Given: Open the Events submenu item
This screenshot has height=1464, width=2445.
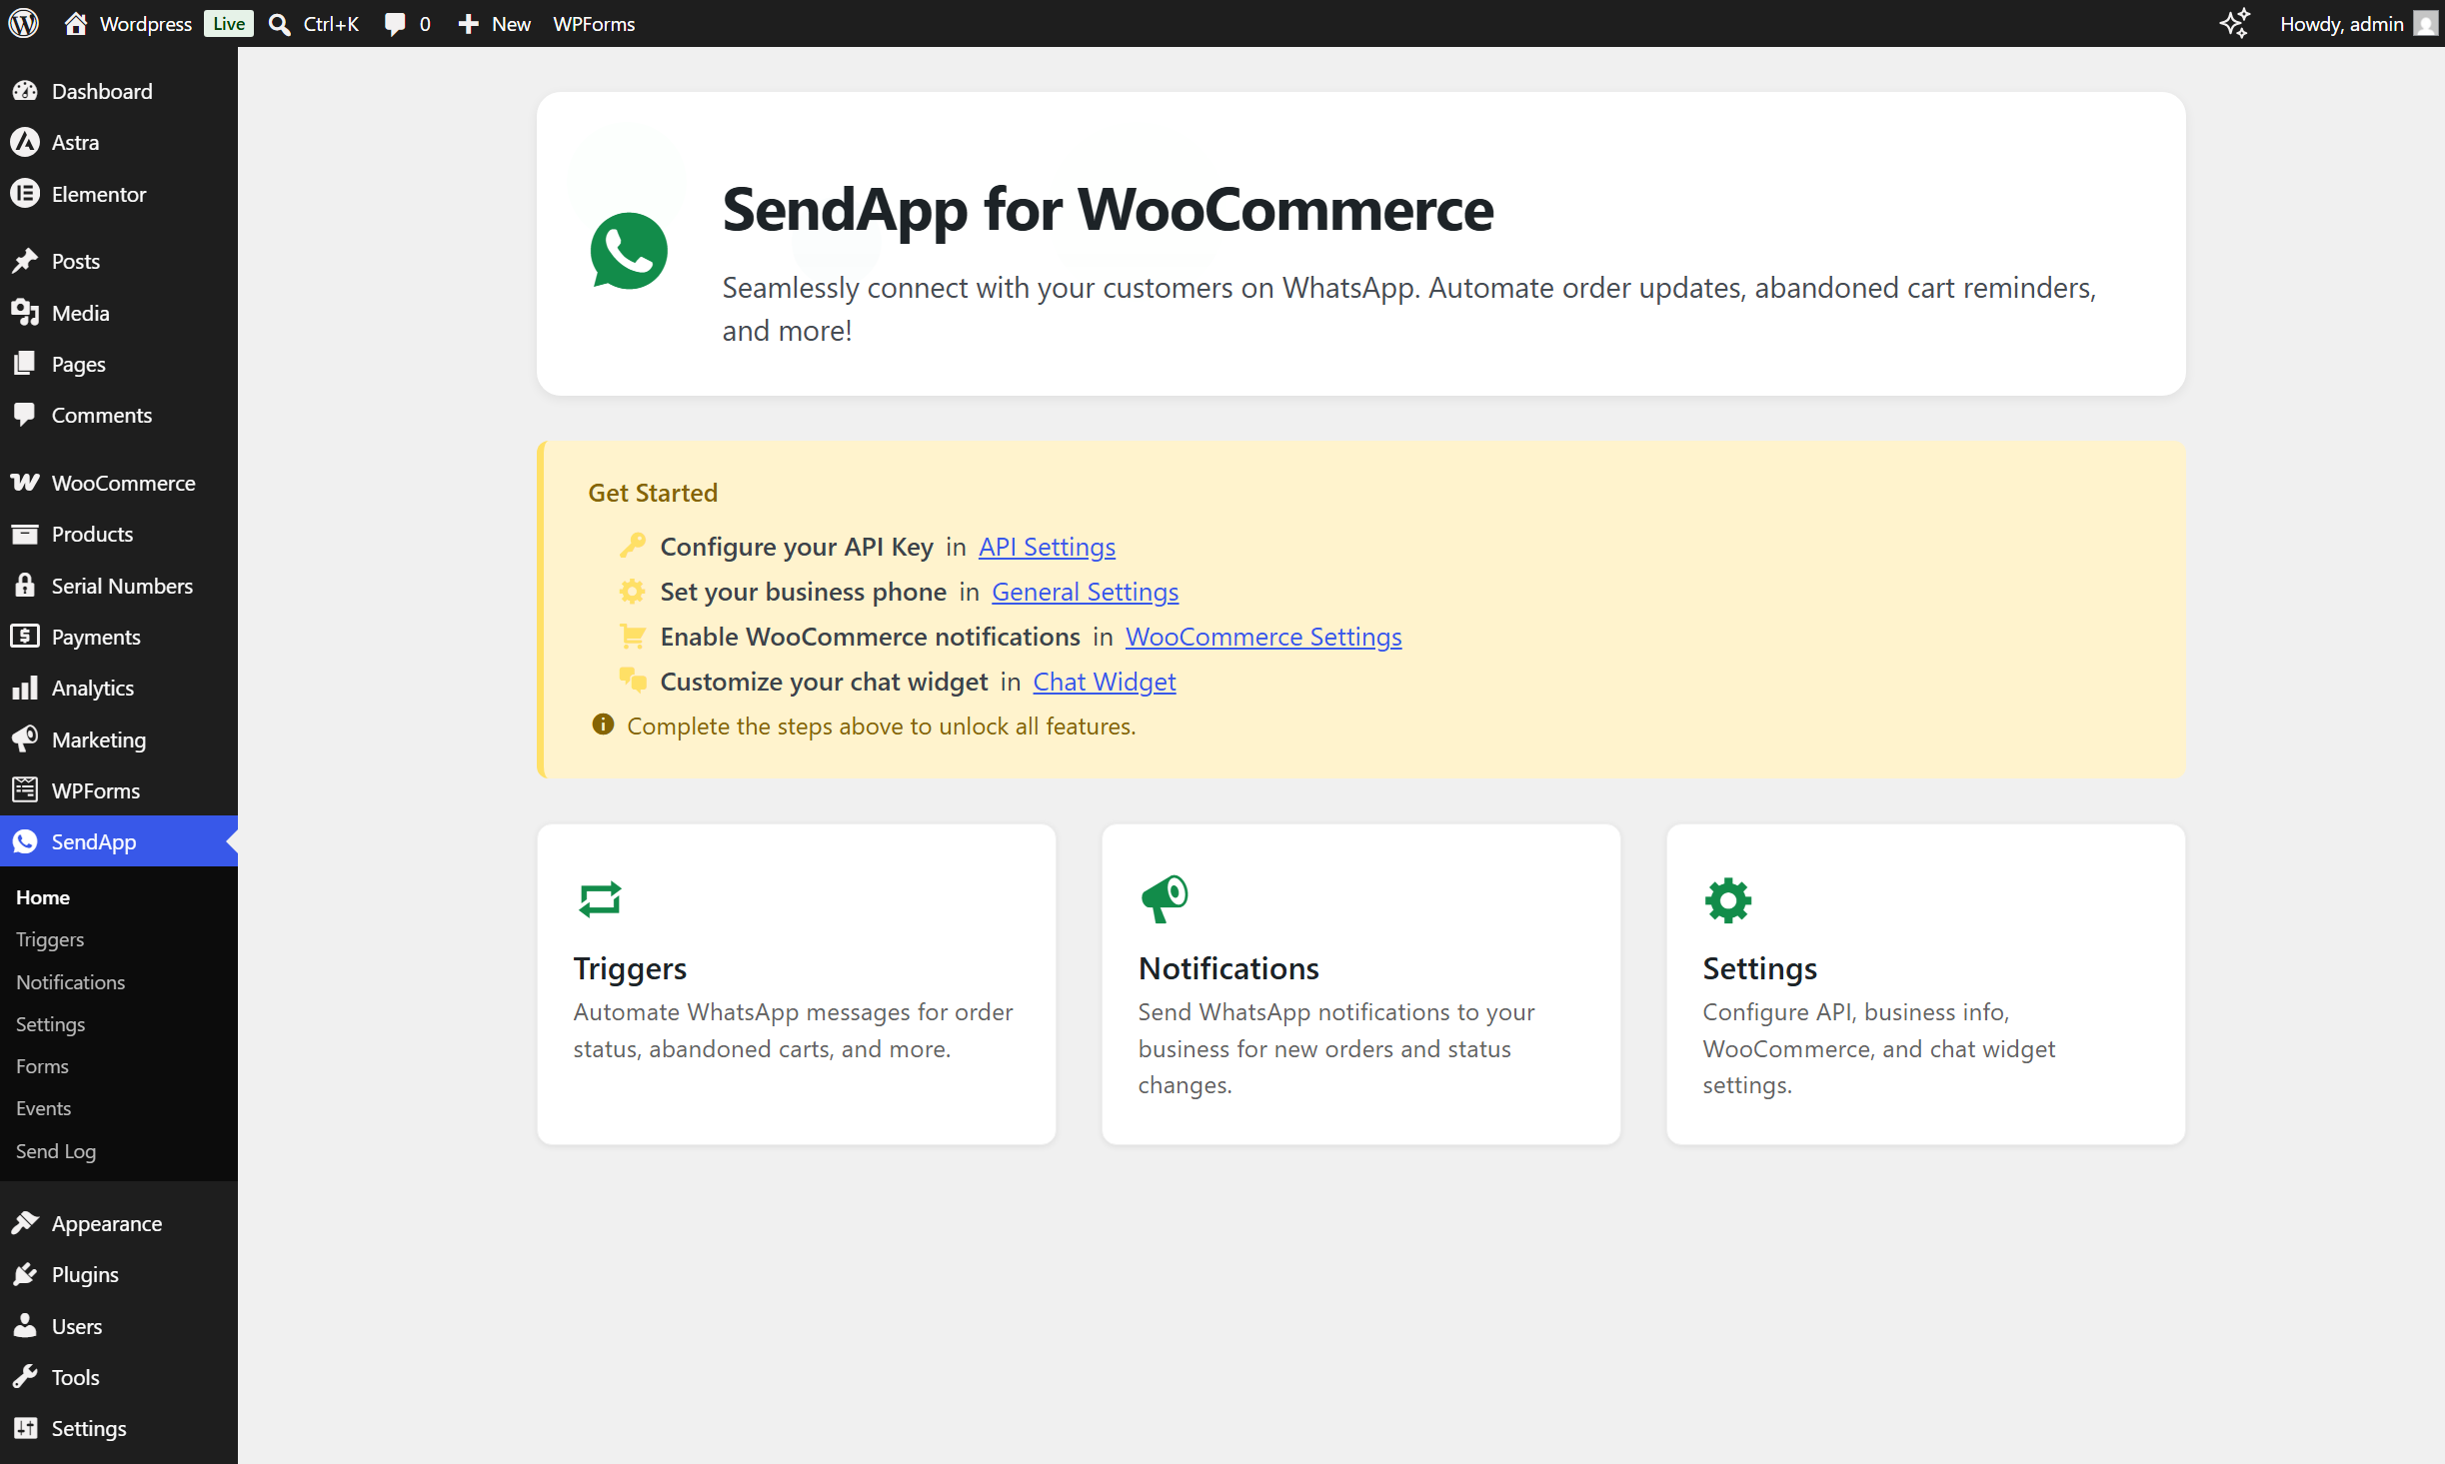Looking at the screenshot, I should click(x=43, y=1108).
